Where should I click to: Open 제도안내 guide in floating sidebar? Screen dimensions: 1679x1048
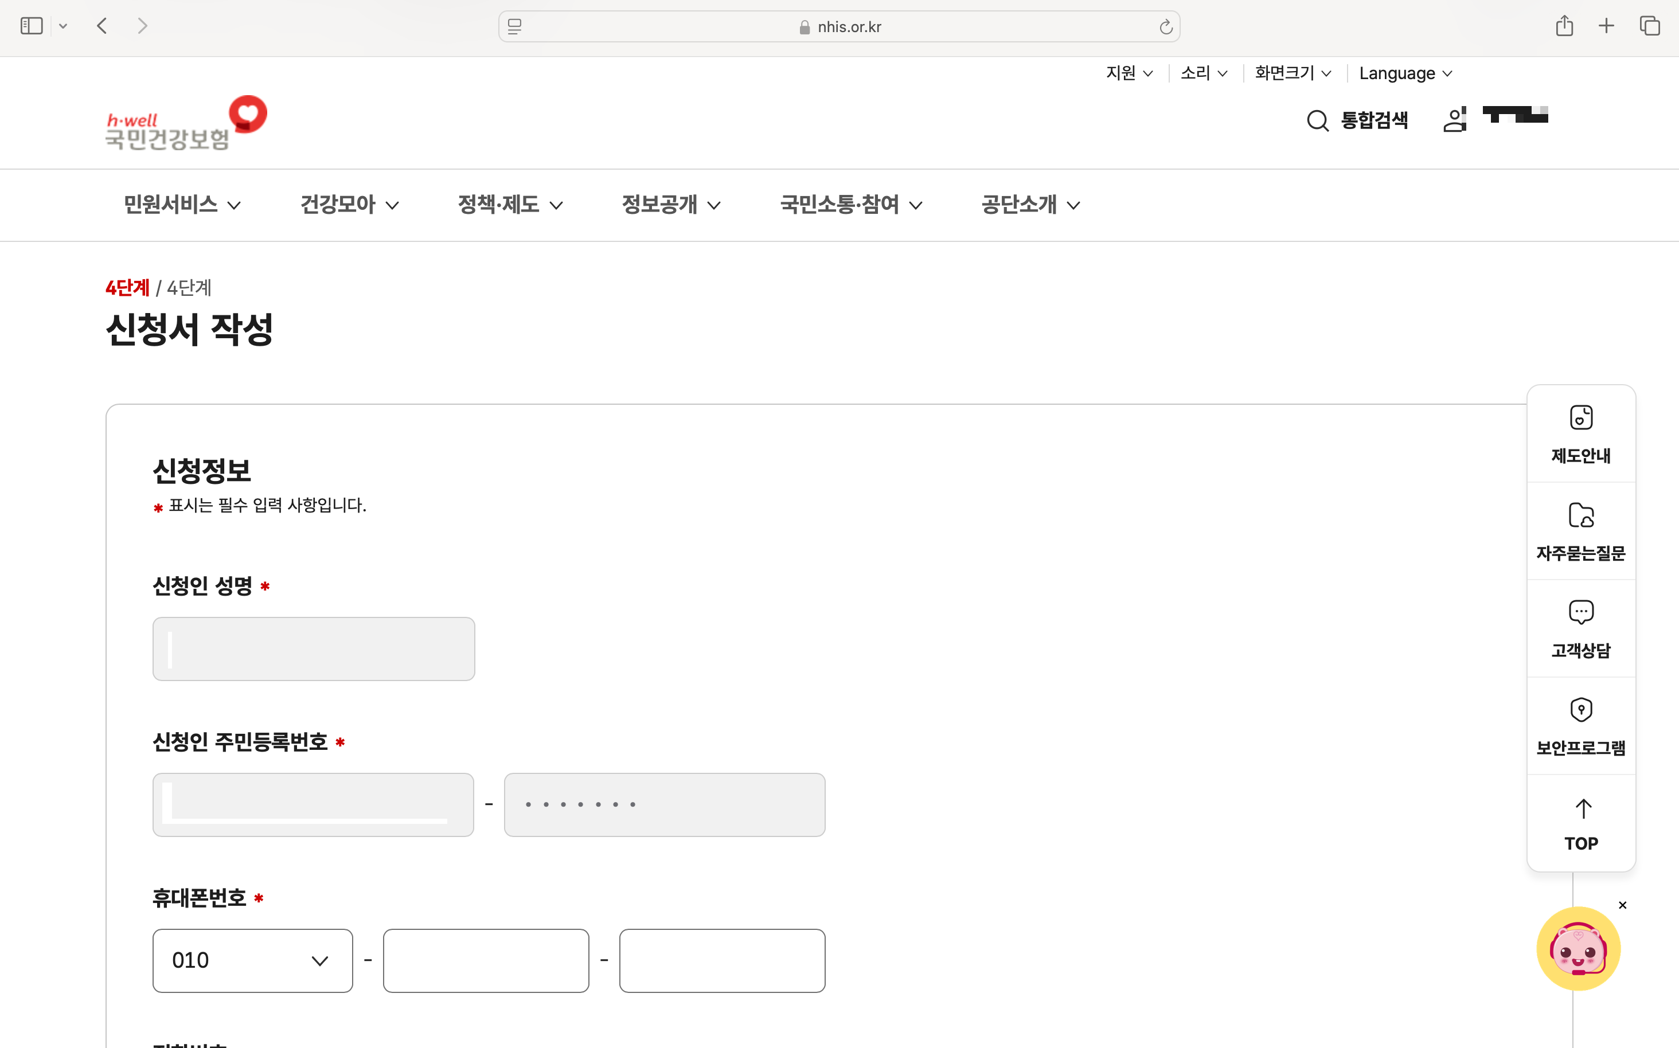pyautogui.click(x=1580, y=434)
